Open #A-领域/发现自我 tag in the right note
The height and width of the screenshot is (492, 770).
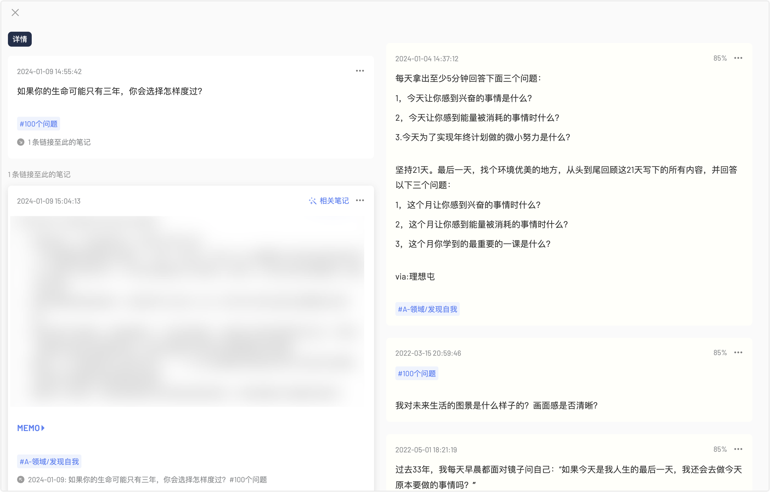[x=427, y=309]
